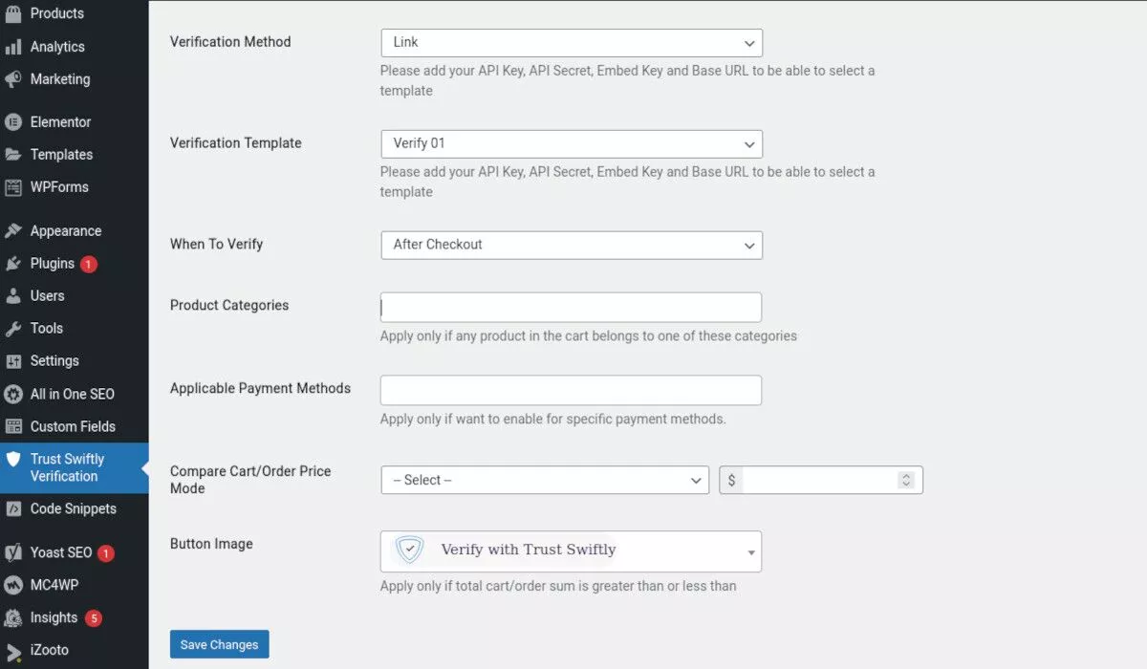Click the Custom Fields grid icon

coord(13,426)
